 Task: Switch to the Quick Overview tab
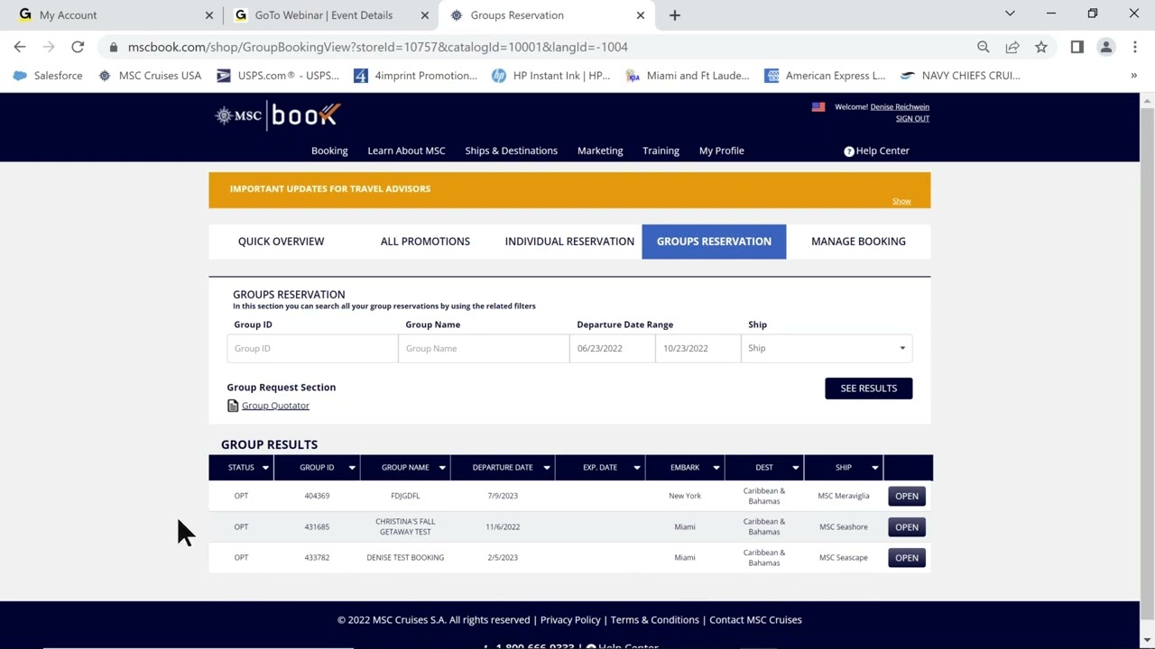(x=281, y=242)
